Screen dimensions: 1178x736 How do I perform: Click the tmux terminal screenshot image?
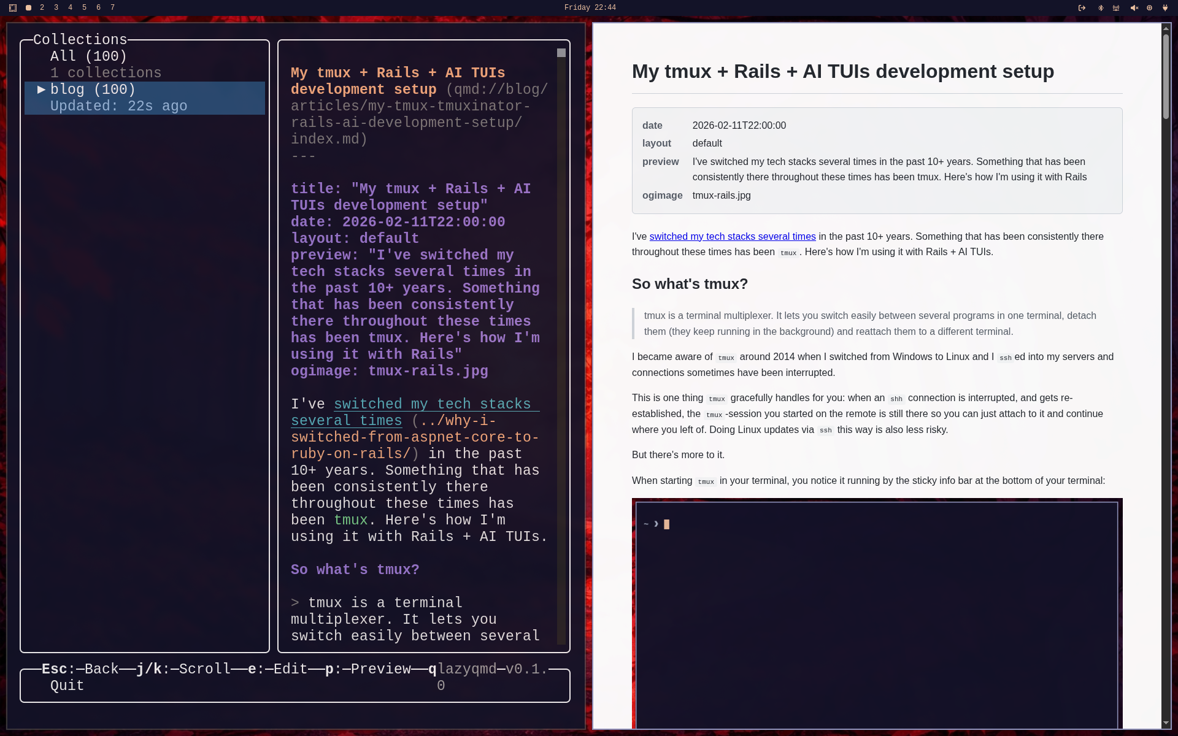877,613
